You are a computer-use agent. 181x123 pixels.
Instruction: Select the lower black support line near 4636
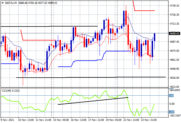point(91,77)
